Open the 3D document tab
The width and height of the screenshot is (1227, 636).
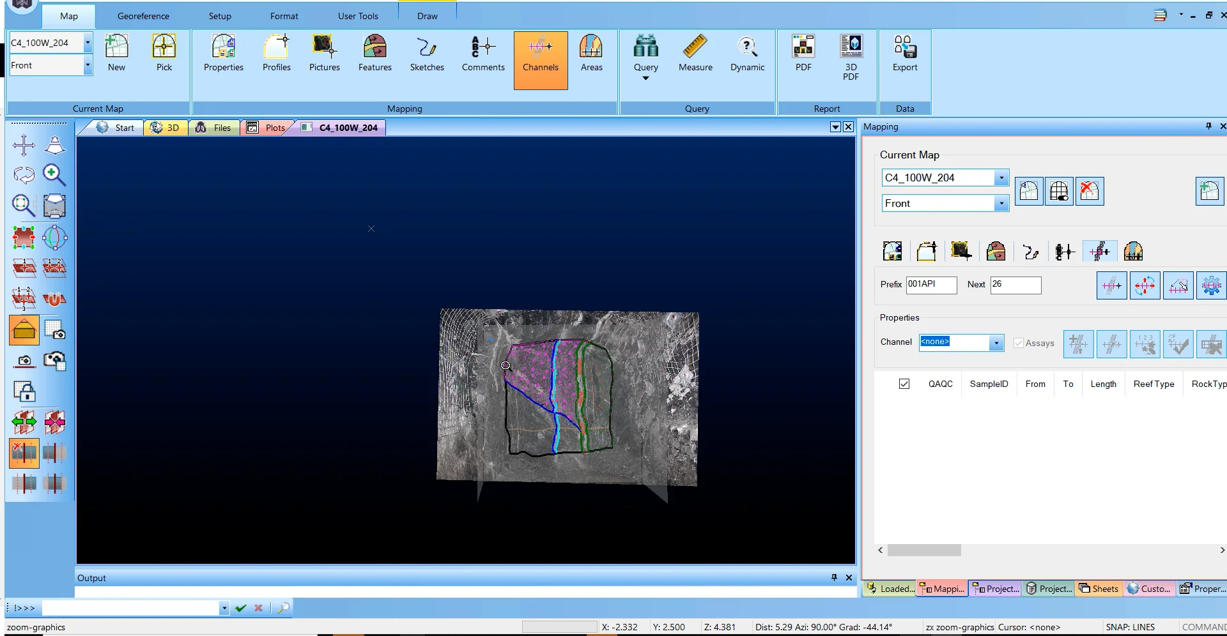click(x=166, y=128)
